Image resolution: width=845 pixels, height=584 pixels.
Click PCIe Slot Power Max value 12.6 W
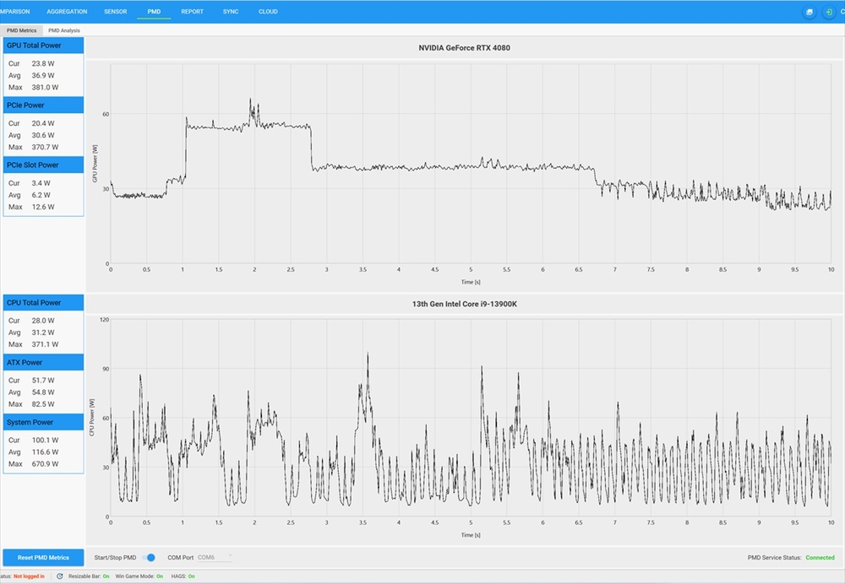coord(42,207)
